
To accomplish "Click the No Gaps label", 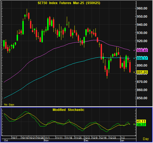I will click(9, 105).
